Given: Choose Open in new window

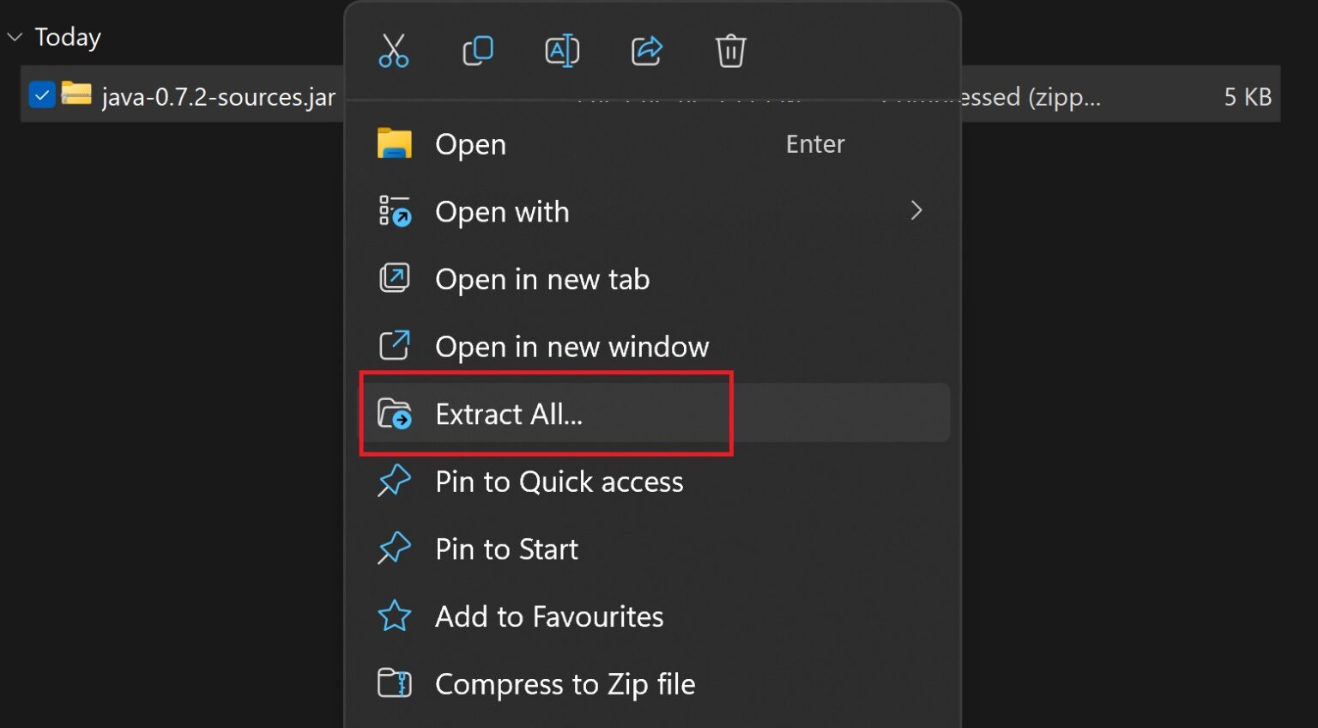Looking at the screenshot, I should [571, 346].
